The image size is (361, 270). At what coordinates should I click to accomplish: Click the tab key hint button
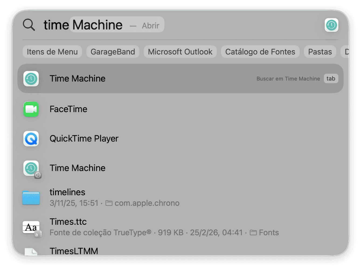tap(331, 78)
